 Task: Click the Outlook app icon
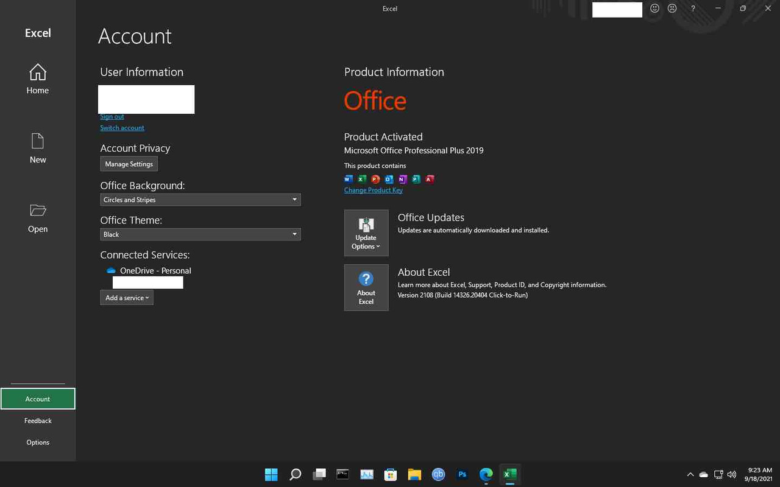(x=389, y=179)
